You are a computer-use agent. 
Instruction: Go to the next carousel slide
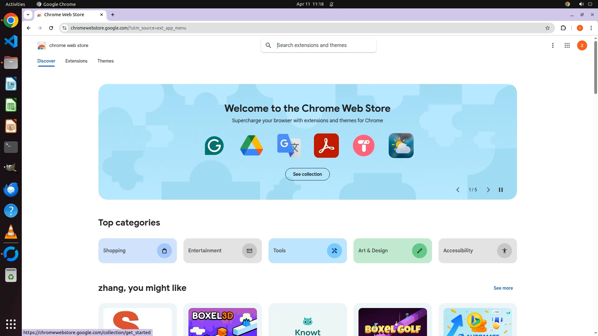coord(488,190)
